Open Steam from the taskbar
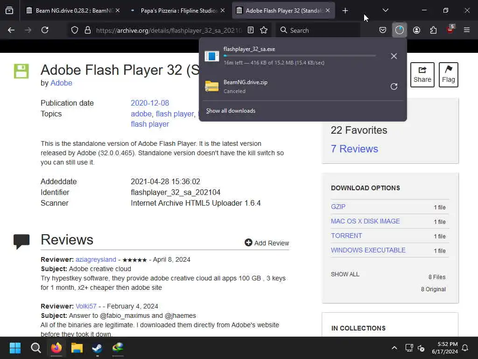 pyautogui.click(x=97, y=348)
